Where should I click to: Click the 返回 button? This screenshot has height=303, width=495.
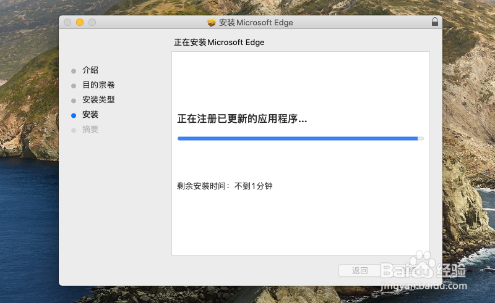(359, 270)
